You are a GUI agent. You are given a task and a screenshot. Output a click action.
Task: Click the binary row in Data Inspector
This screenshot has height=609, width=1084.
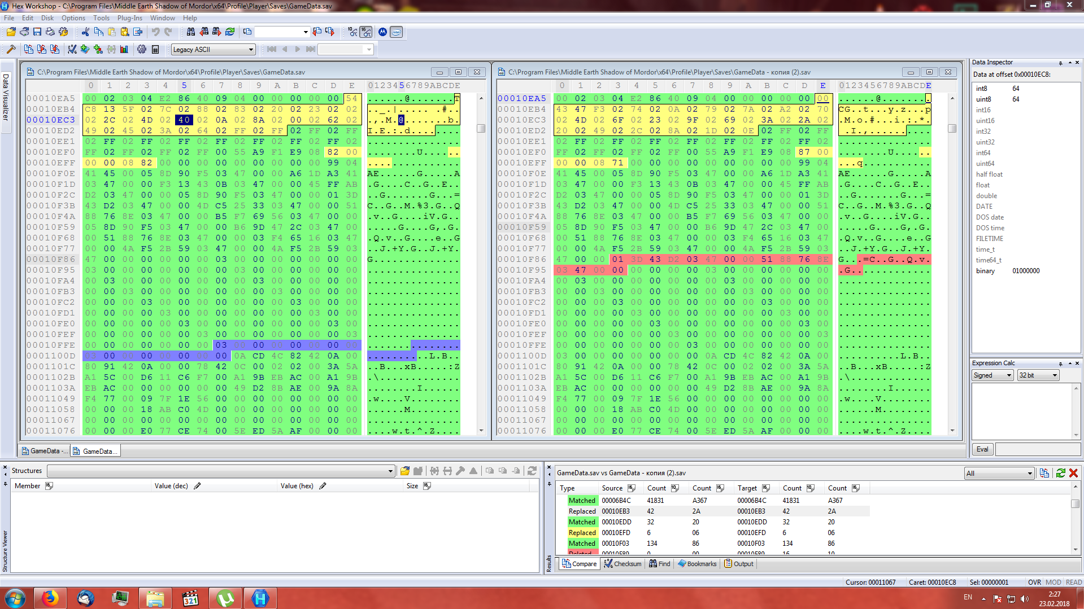1026,271
